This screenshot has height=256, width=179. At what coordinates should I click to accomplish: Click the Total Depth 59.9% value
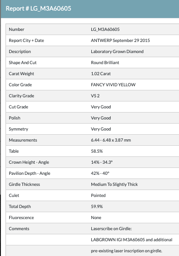tap(97, 207)
